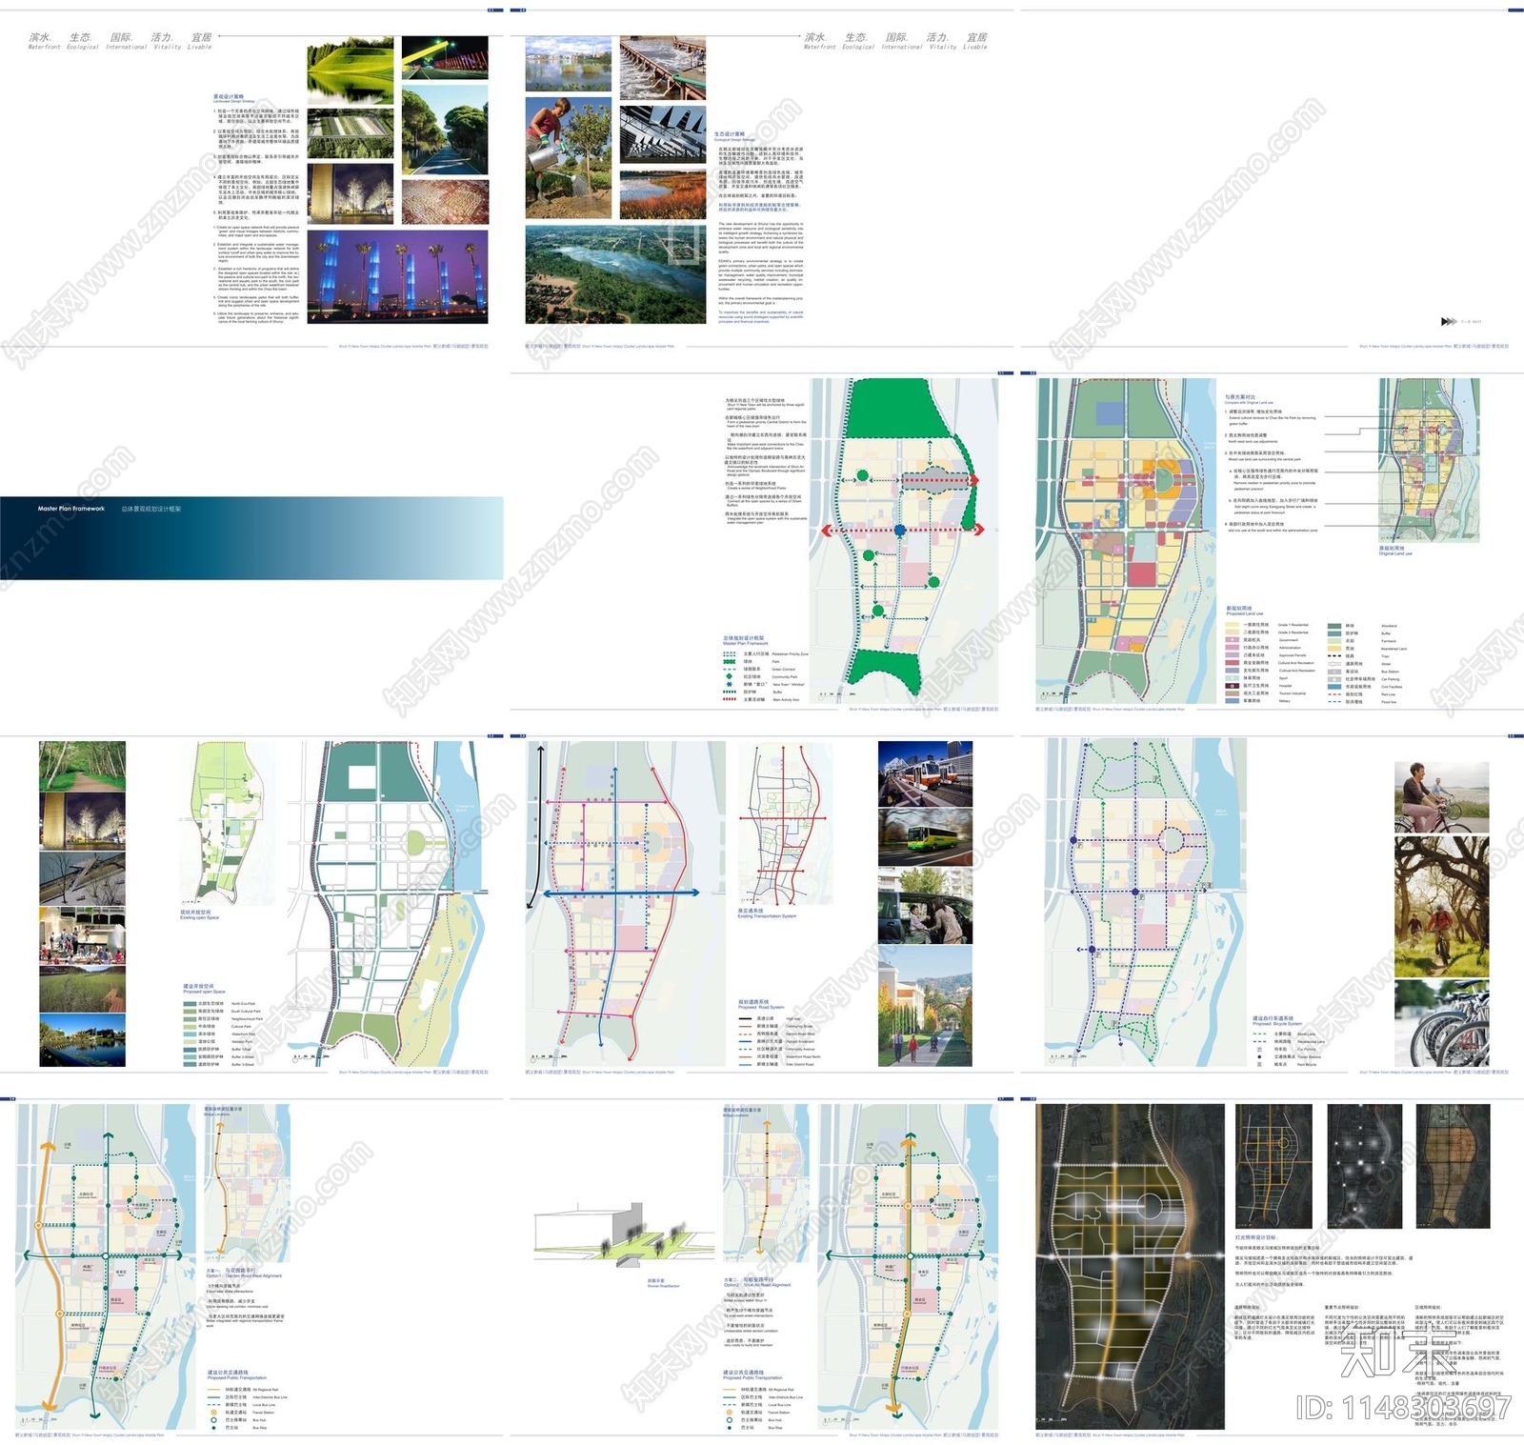Screen dimensions: 1524x1445
Task: Select the small original land use map
Action: pos(1430,460)
